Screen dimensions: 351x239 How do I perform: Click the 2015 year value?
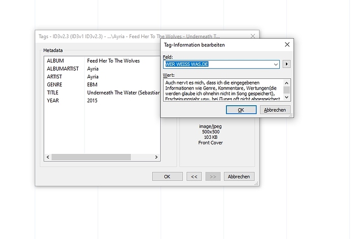[x=92, y=101]
